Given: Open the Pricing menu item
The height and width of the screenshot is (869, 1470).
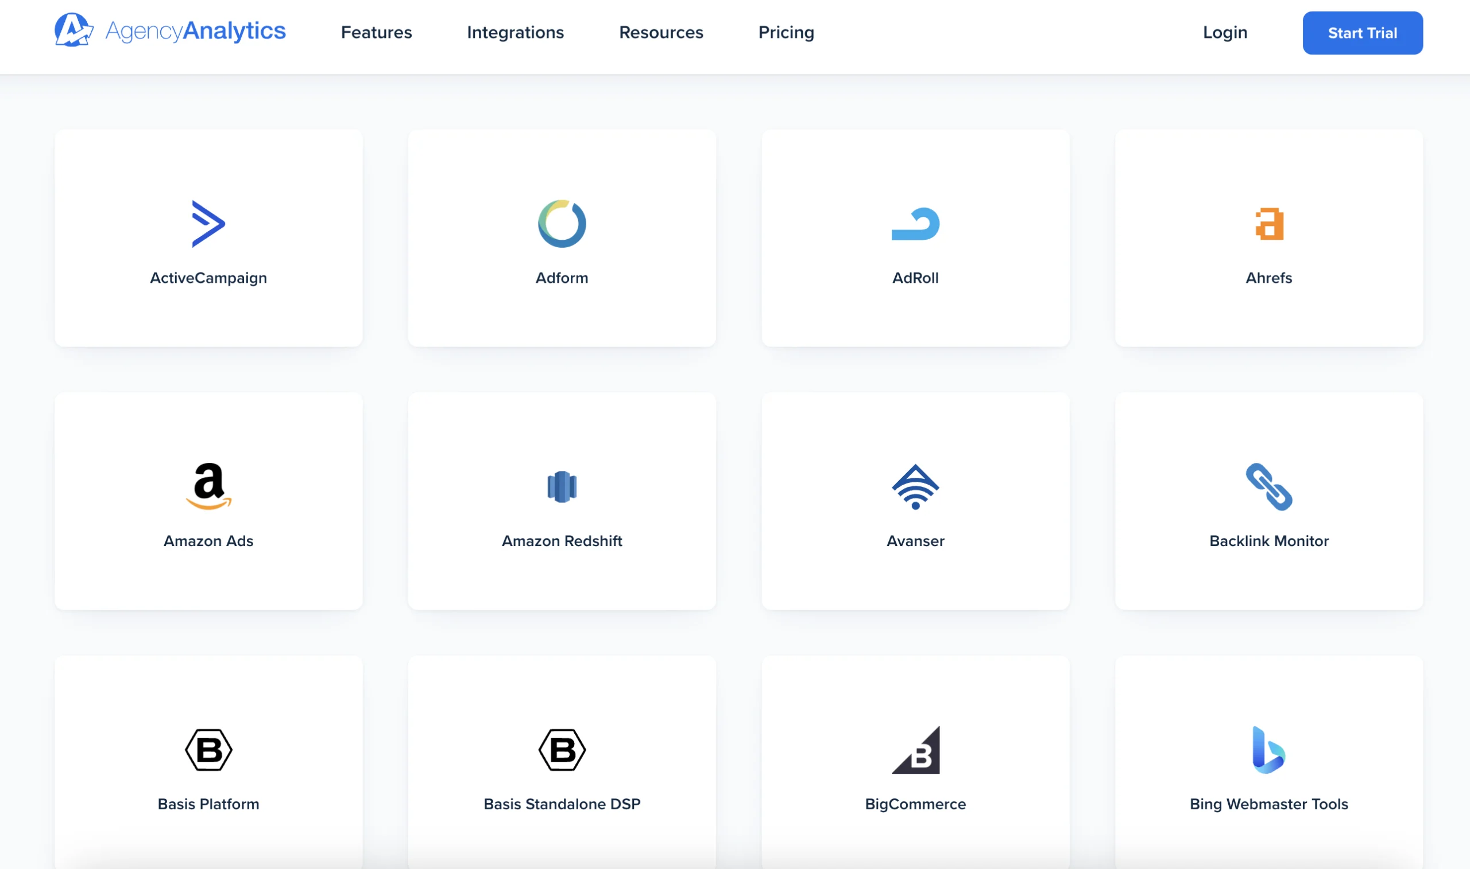Looking at the screenshot, I should click(x=787, y=32).
